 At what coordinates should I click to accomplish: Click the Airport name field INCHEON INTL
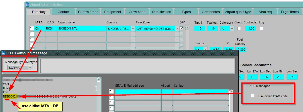tap(81, 28)
